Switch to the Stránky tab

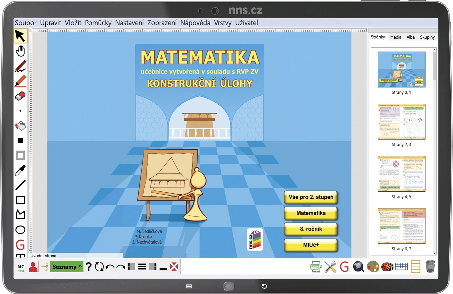pos(378,37)
